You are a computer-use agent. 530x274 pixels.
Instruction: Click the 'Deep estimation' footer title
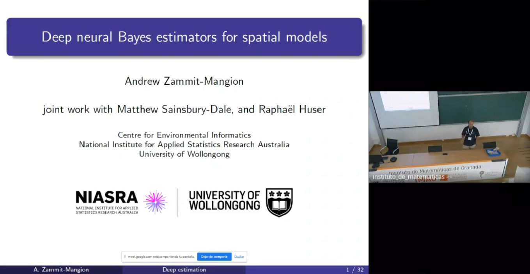[x=184, y=270]
